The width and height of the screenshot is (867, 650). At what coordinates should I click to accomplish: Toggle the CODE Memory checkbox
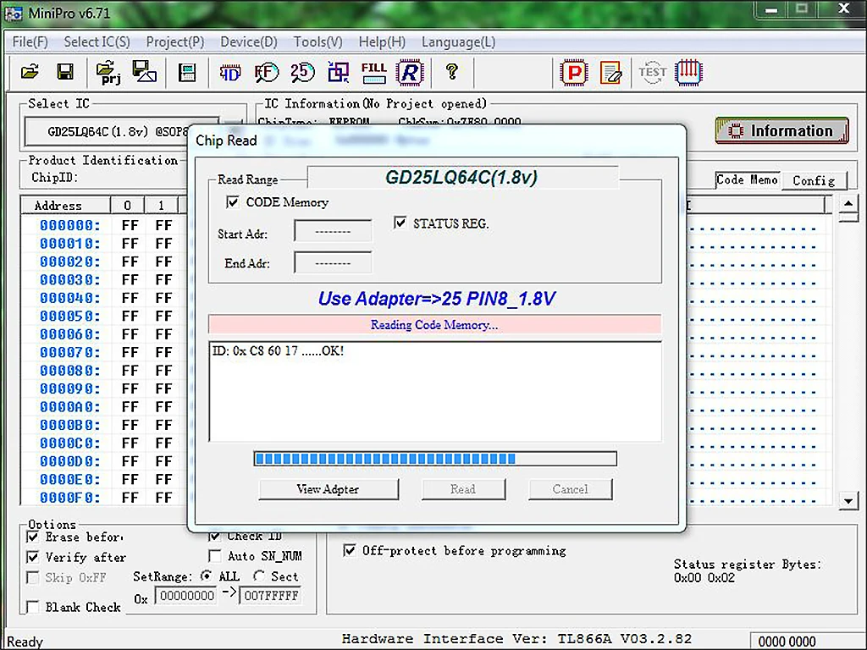pos(233,201)
